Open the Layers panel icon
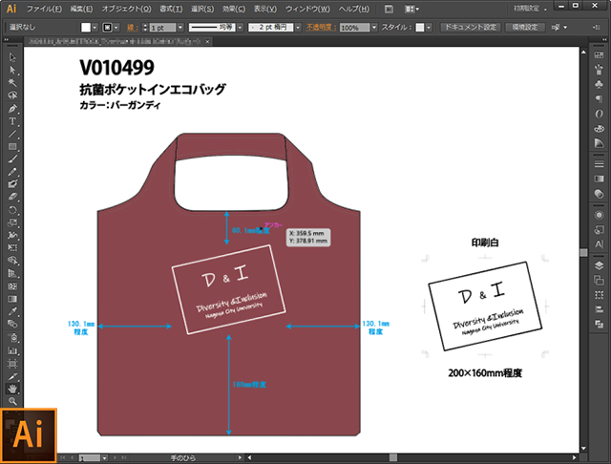This screenshot has height=464, width=611. [599, 253]
